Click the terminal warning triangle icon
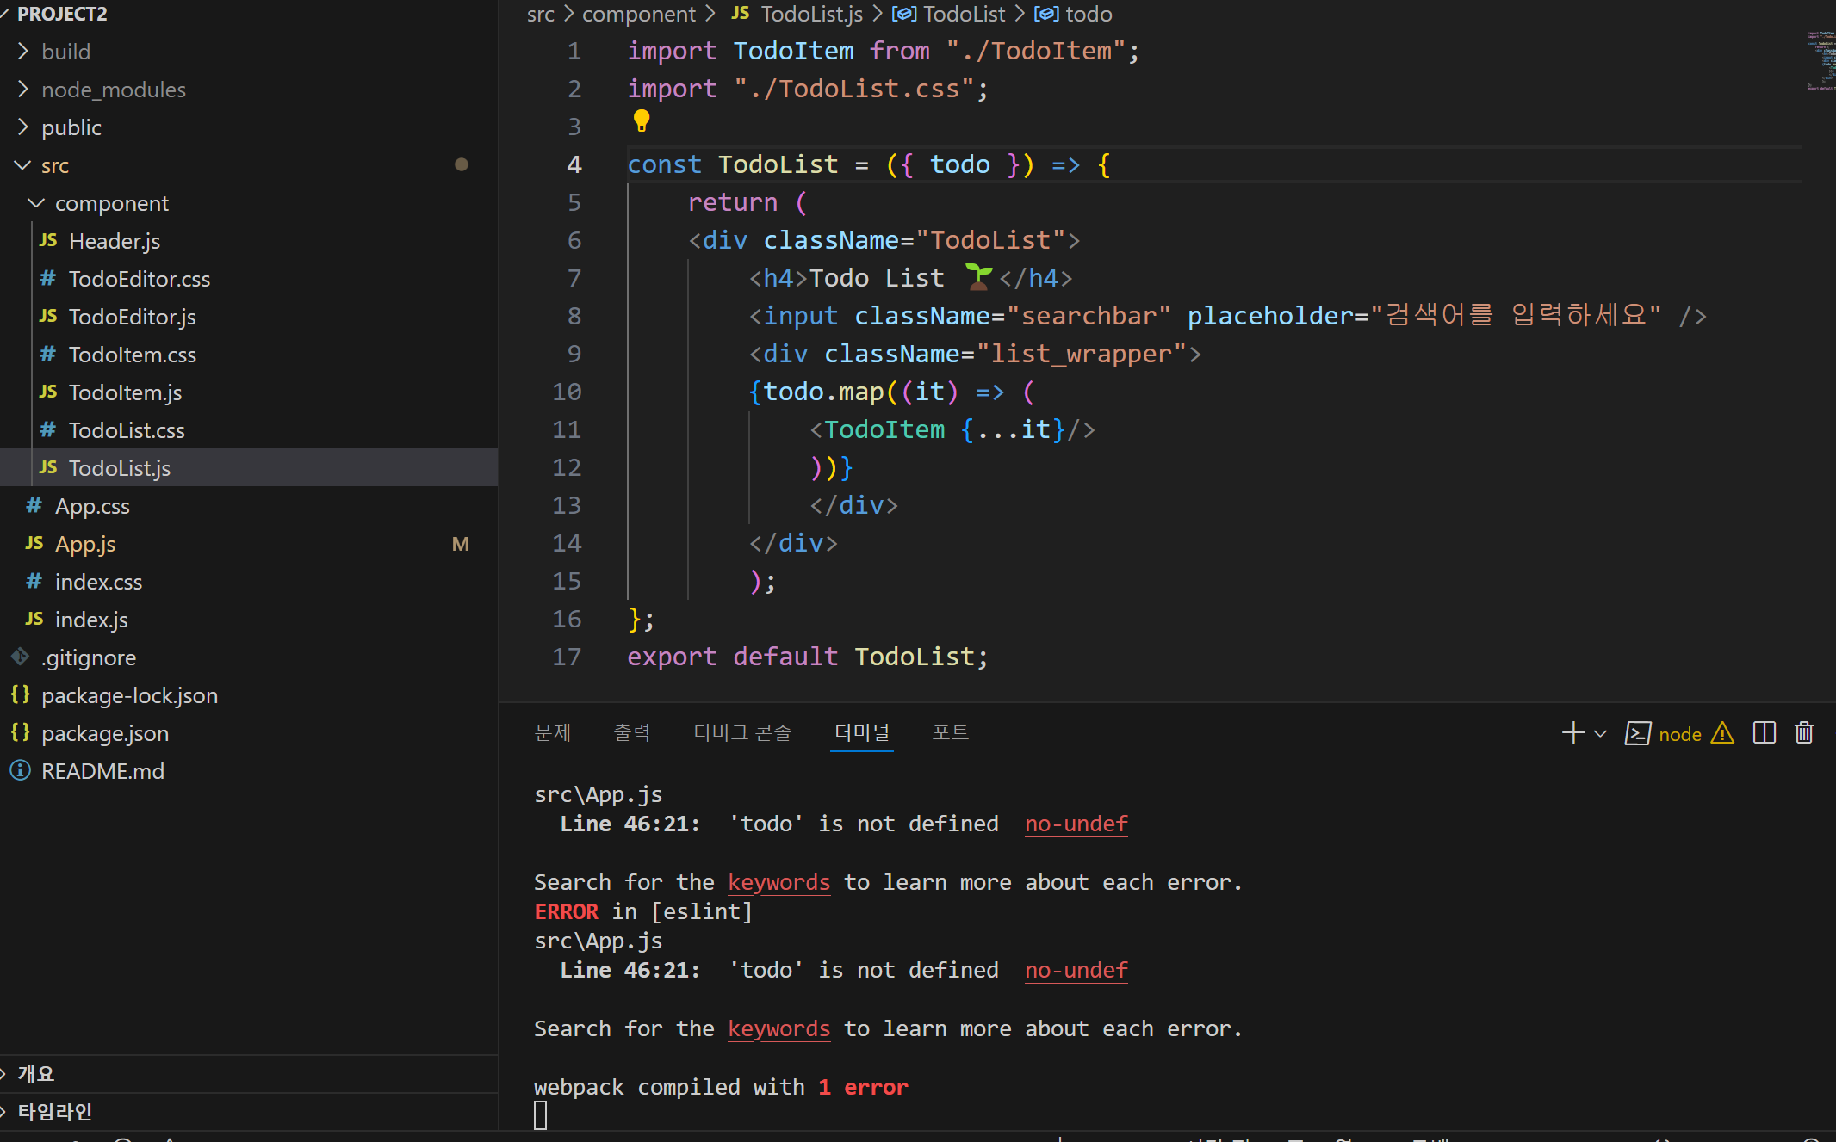Screen dimensions: 1836x1142 click(1722, 733)
